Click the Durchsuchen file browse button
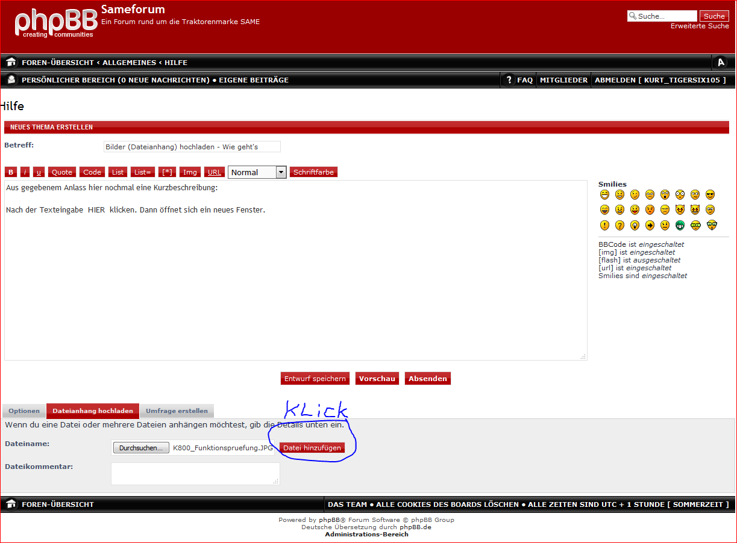Image resolution: width=737 pixels, height=543 pixels. tap(140, 448)
